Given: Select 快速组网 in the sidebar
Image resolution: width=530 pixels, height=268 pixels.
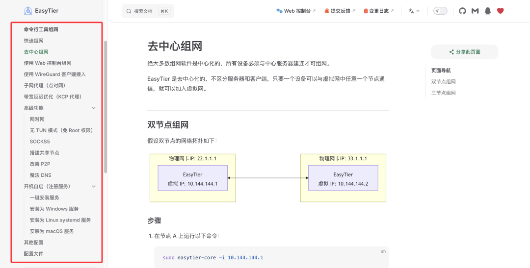Looking at the screenshot, I should pos(34,41).
